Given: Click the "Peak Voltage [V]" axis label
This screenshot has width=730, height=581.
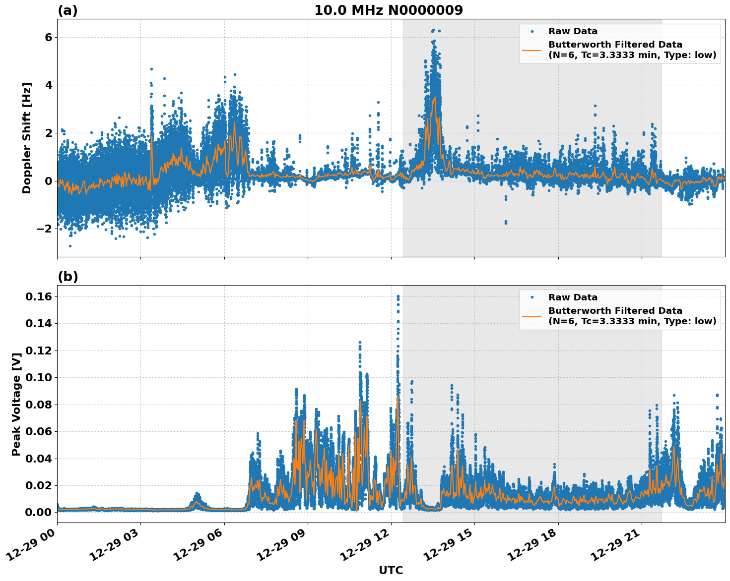Looking at the screenshot, I should (16, 404).
